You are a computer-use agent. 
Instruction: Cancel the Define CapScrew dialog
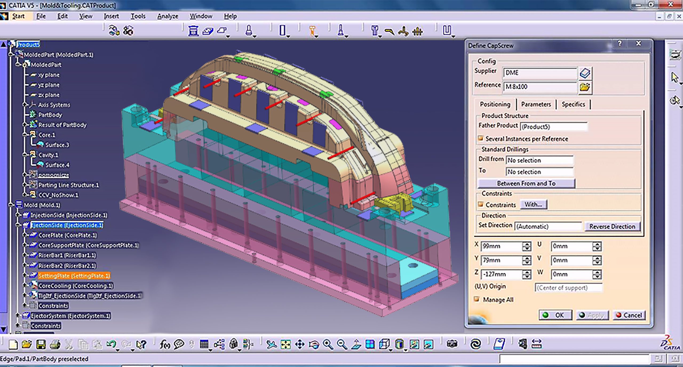click(629, 315)
